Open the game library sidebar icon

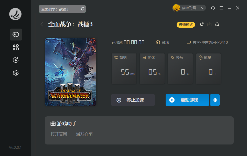coord(16,35)
